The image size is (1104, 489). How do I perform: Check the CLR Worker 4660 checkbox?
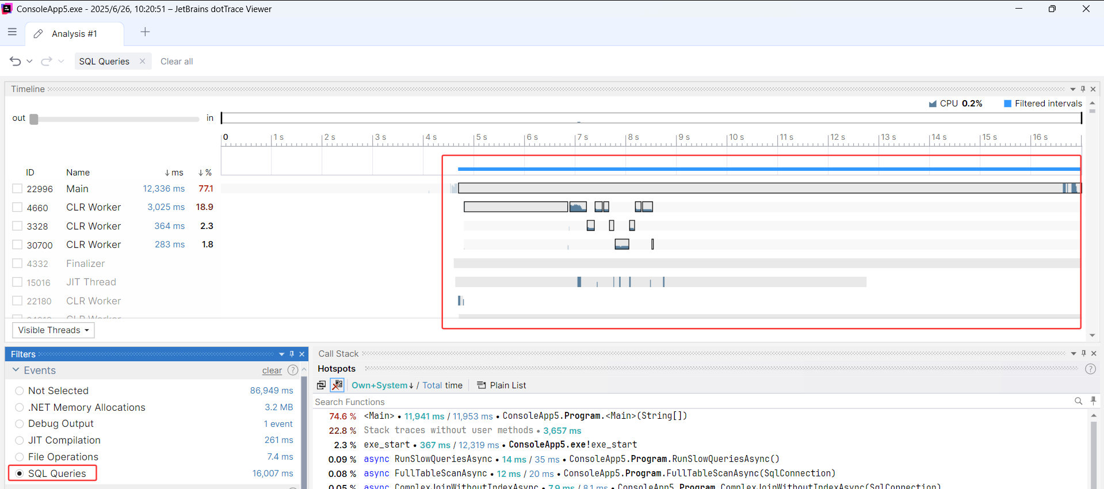point(17,207)
